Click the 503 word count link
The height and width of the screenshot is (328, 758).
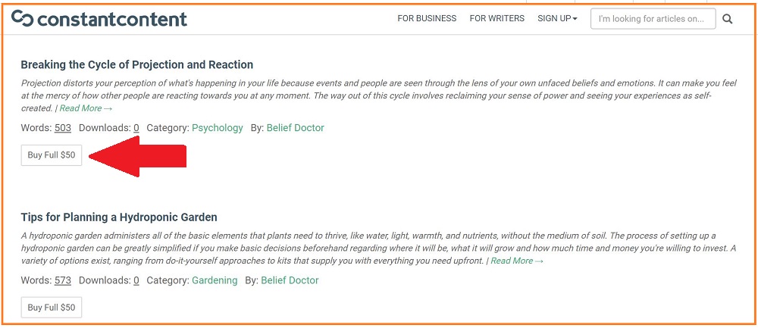[63, 128]
